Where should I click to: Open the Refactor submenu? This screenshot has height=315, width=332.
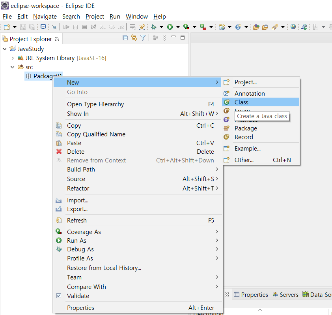[138, 188]
